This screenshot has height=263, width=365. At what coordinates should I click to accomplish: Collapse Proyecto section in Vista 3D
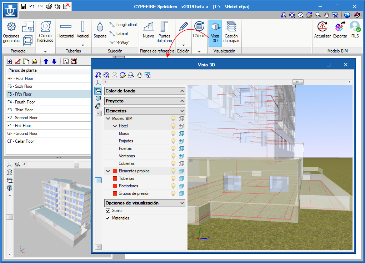click(182, 101)
